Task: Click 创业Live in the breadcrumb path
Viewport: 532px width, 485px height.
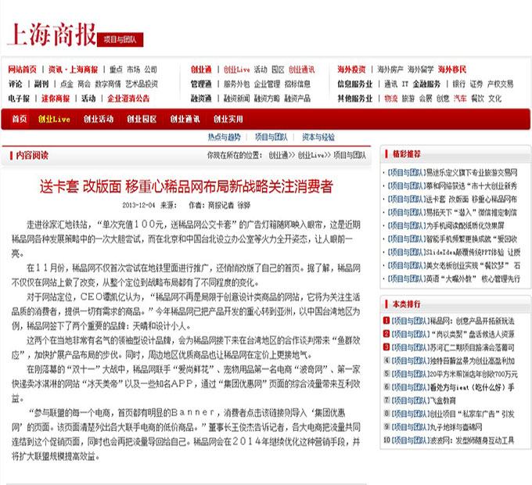Action: point(311,156)
